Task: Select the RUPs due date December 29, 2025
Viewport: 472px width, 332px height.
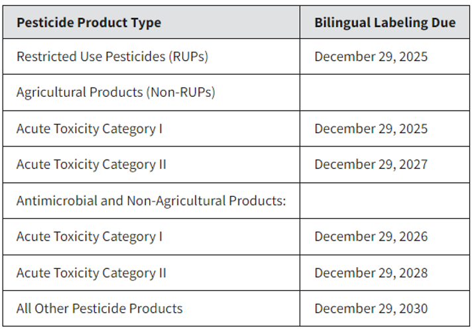Action: (384, 56)
